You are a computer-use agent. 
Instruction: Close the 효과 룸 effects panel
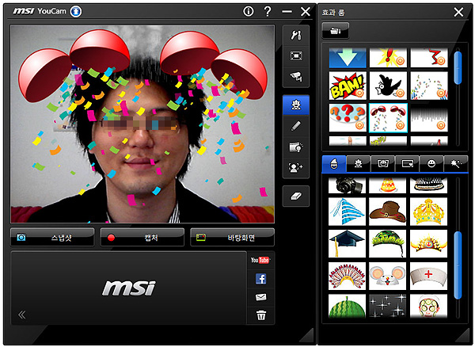458,13
